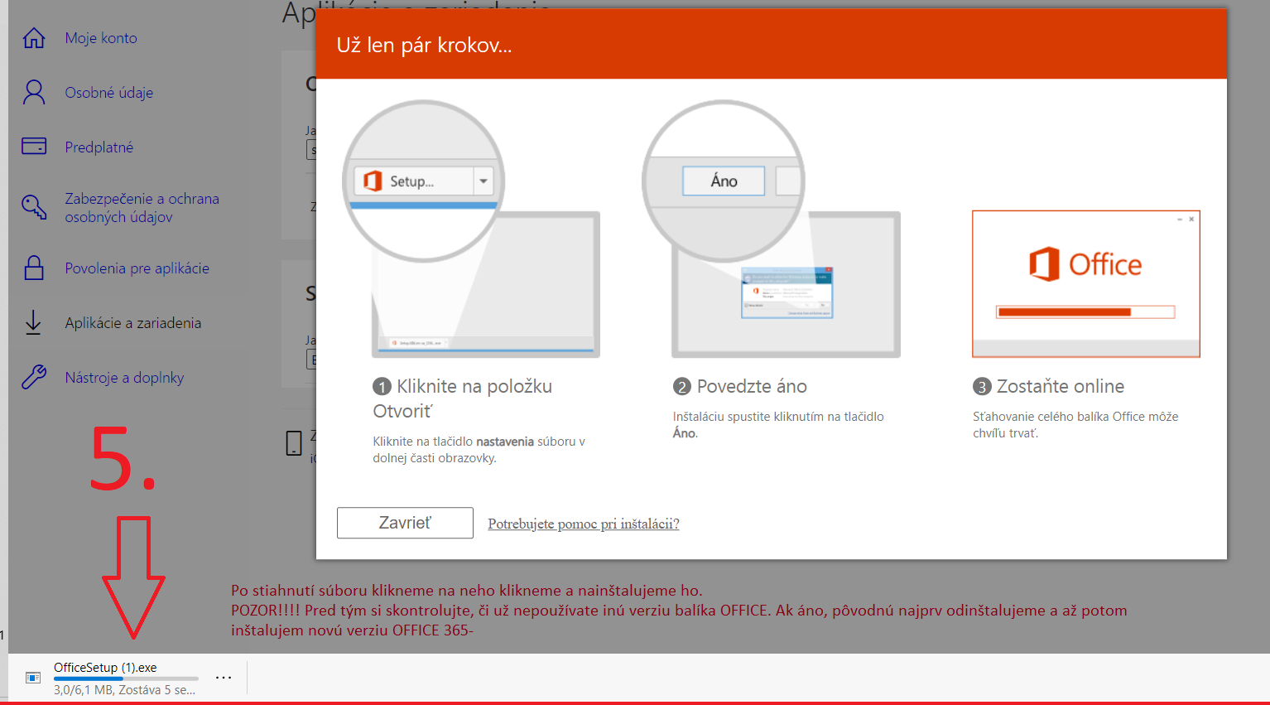Image resolution: width=1270 pixels, height=705 pixels.
Task: Open Povolenia pre aplikácie
Action: (137, 268)
